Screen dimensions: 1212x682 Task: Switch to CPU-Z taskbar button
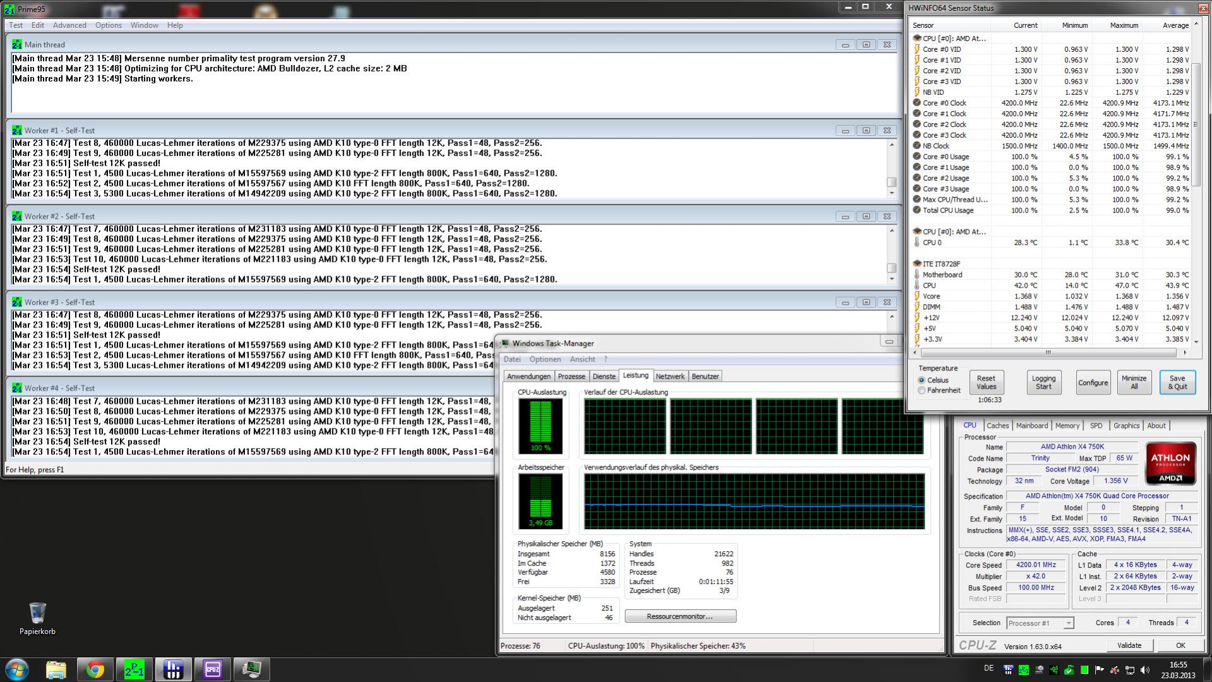tap(213, 669)
